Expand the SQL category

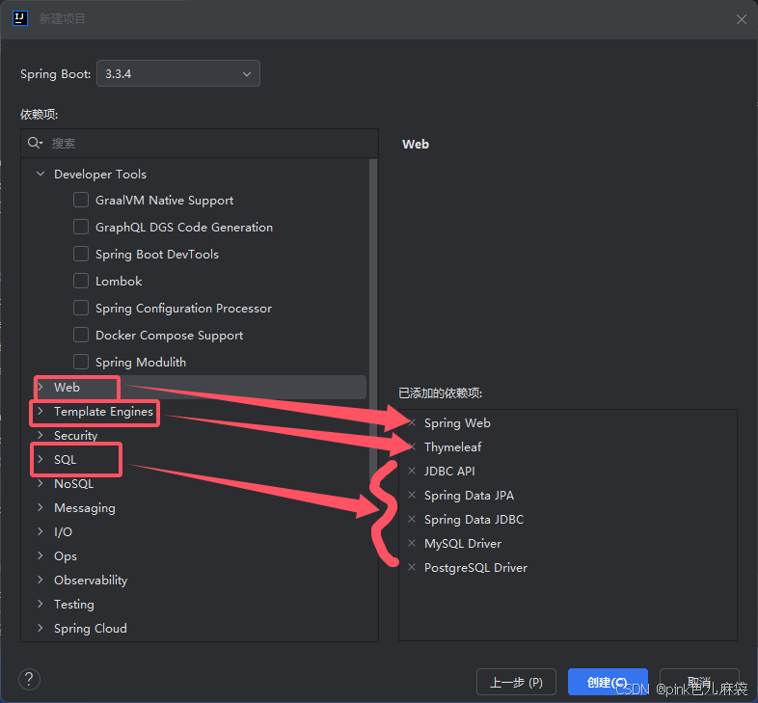pos(41,459)
